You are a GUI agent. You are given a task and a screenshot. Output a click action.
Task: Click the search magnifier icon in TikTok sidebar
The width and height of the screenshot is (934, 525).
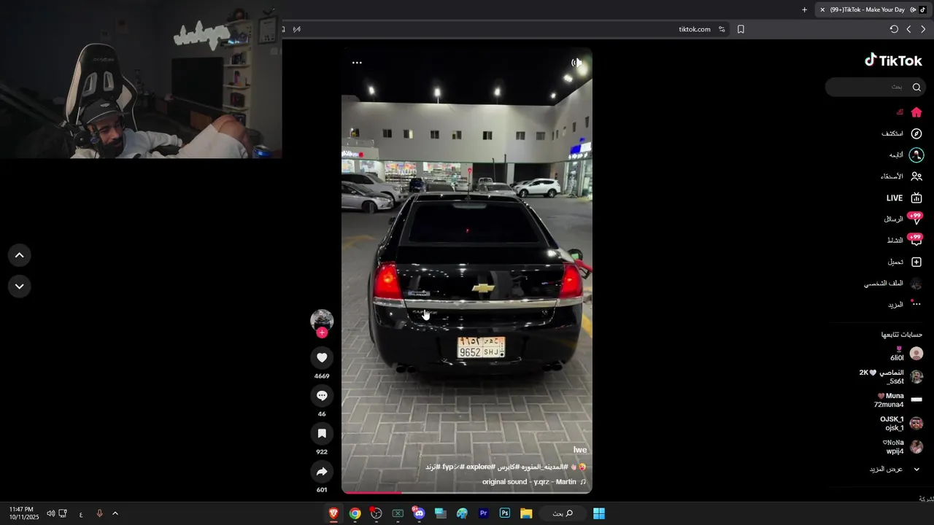916,87
